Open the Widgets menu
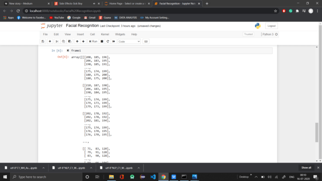322x181 pixels. tap(120, 34)
